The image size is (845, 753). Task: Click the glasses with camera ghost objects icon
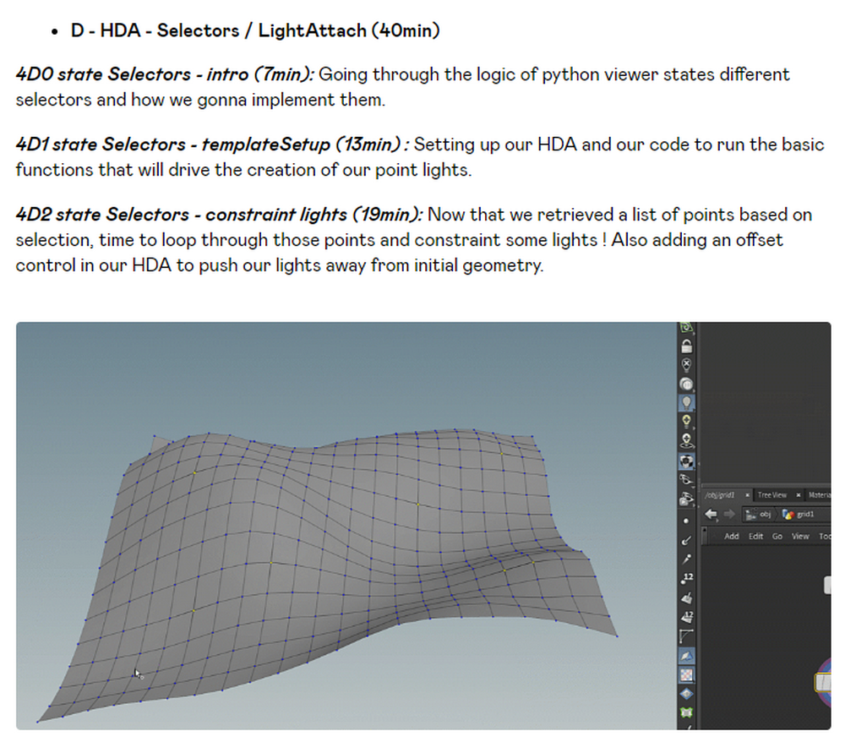point(686,499)
